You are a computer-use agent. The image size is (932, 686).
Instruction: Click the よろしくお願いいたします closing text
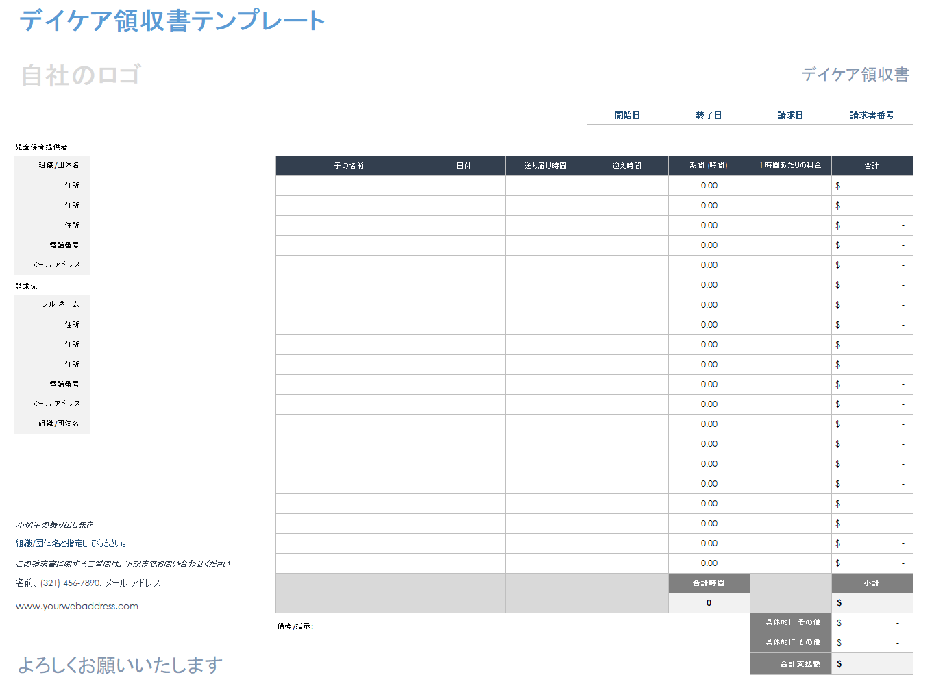(x=120, y=665)
